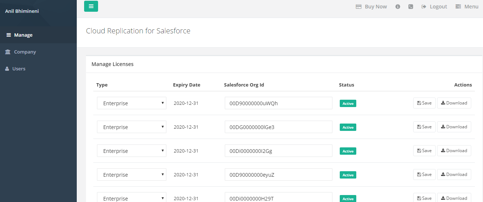Expand Type dropdown for org 00Di0000000I2Gg
This screenshot has height=202, width=483.
point(131,151)
